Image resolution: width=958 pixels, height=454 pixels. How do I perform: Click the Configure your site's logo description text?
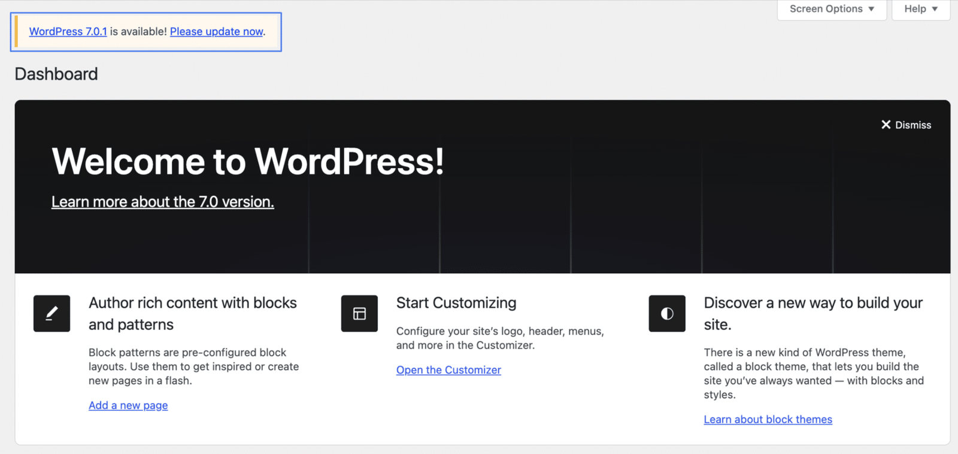tap(500, 338)
